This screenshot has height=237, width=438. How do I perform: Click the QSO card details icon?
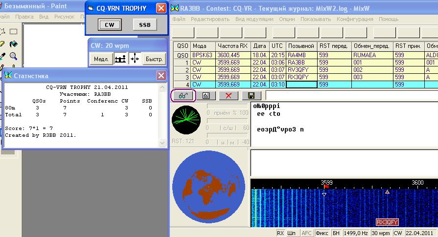(x=206, y=96)
